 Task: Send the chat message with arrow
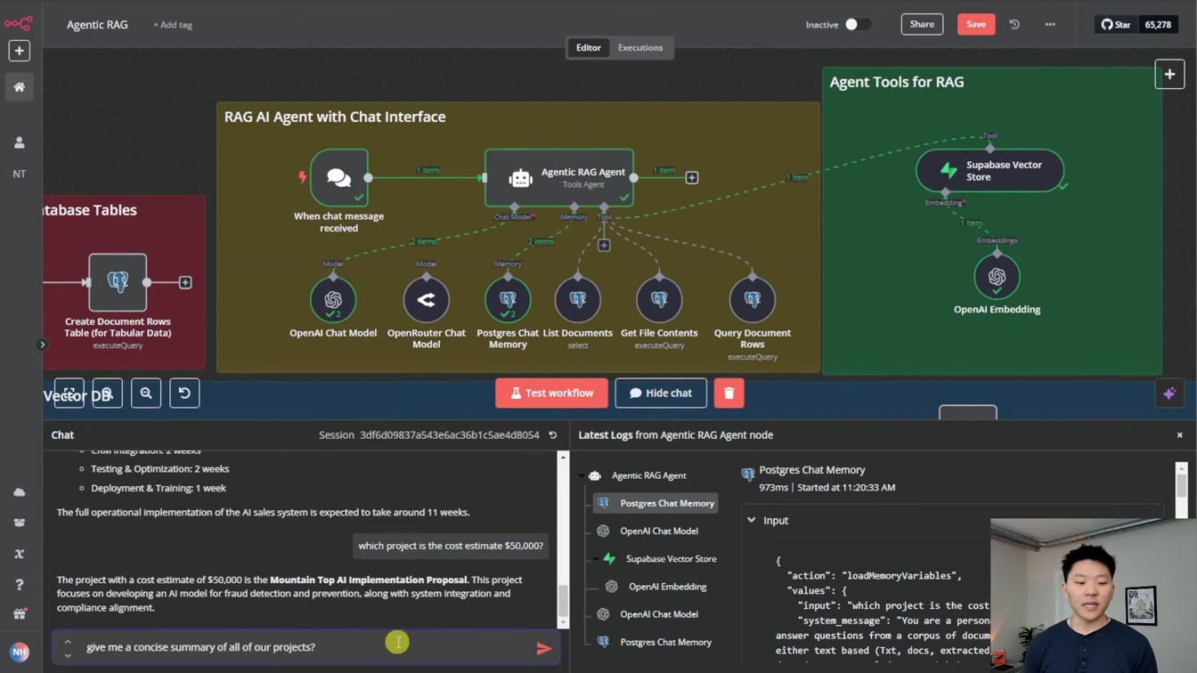pos(543,648)
